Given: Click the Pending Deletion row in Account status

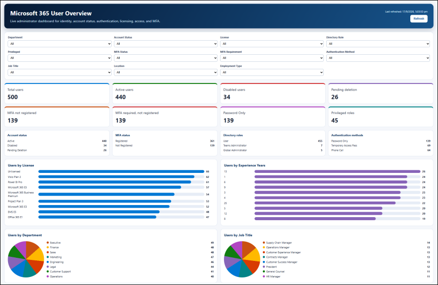Looking at the screenshot, I should click(57, 150).
